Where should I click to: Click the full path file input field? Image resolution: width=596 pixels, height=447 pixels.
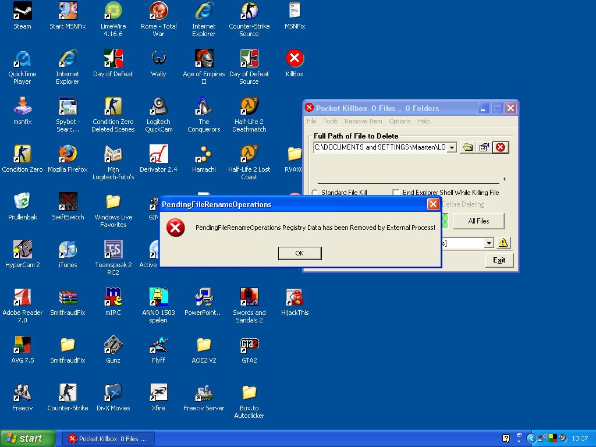[381, 147]
